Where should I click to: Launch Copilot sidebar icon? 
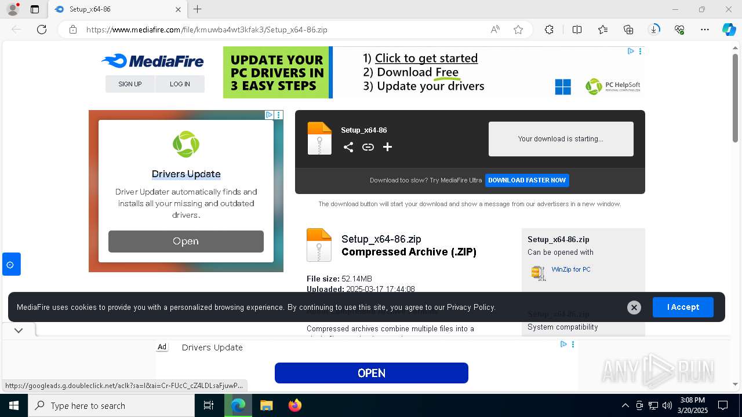729,30
